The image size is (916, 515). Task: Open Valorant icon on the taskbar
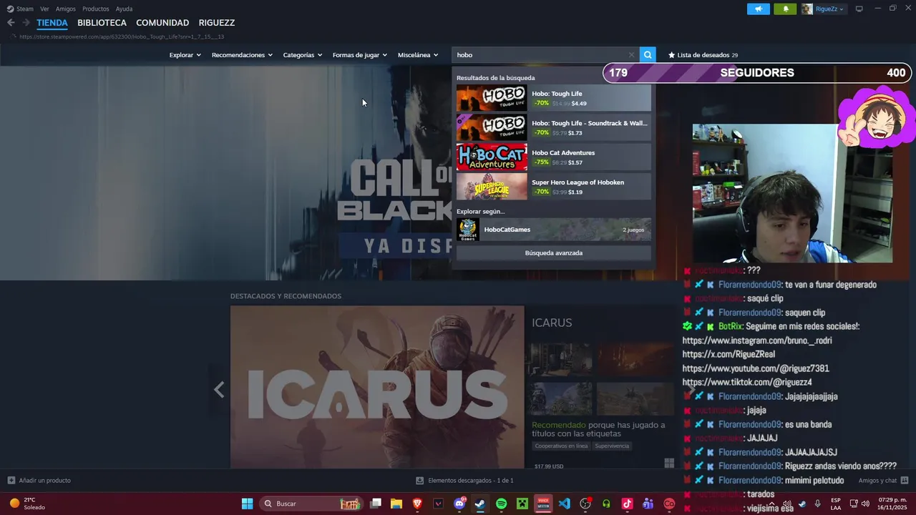pos(439,504)
